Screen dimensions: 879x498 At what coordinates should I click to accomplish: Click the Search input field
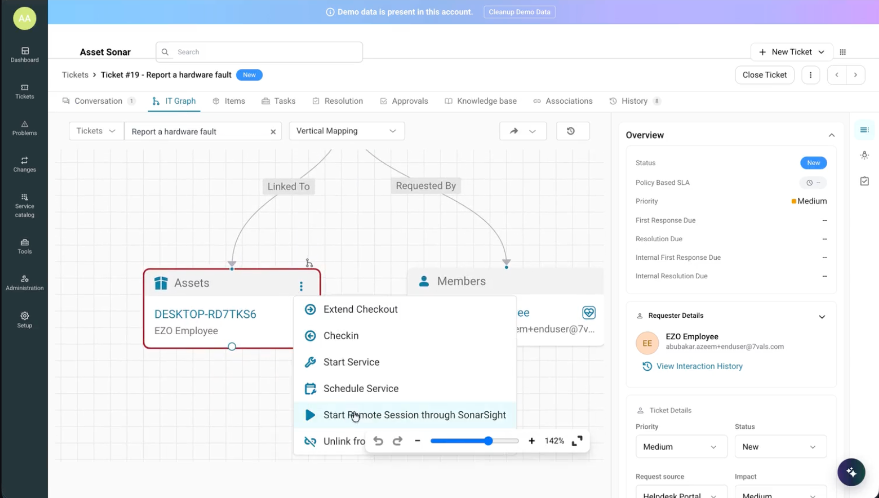[x=259, y=52]
